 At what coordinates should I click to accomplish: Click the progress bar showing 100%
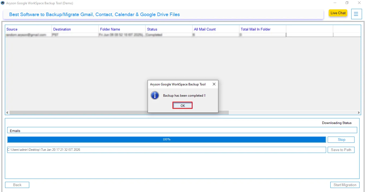coord(167,139)
